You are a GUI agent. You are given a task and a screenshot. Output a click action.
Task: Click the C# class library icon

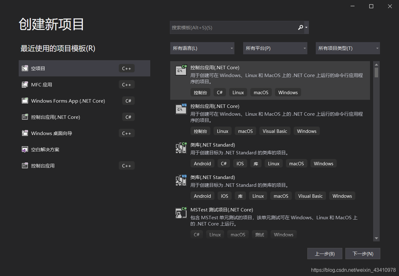click(181, 148)
